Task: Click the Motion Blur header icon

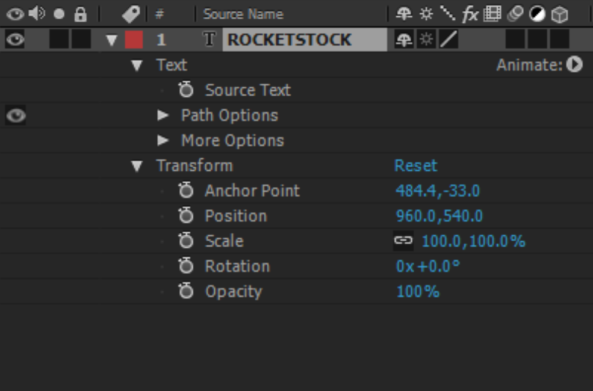Action: (515, 14)
